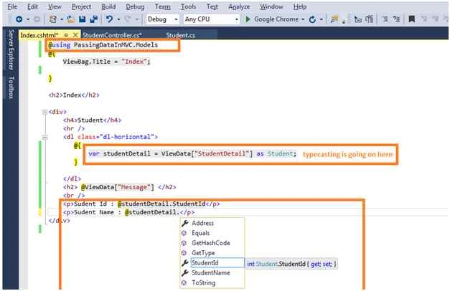Click the Save All icon

(93, 19)
